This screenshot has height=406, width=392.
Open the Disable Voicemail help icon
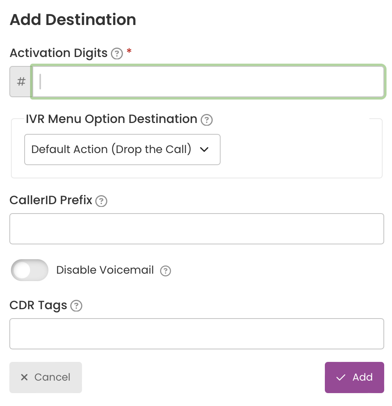coord(166,271)
